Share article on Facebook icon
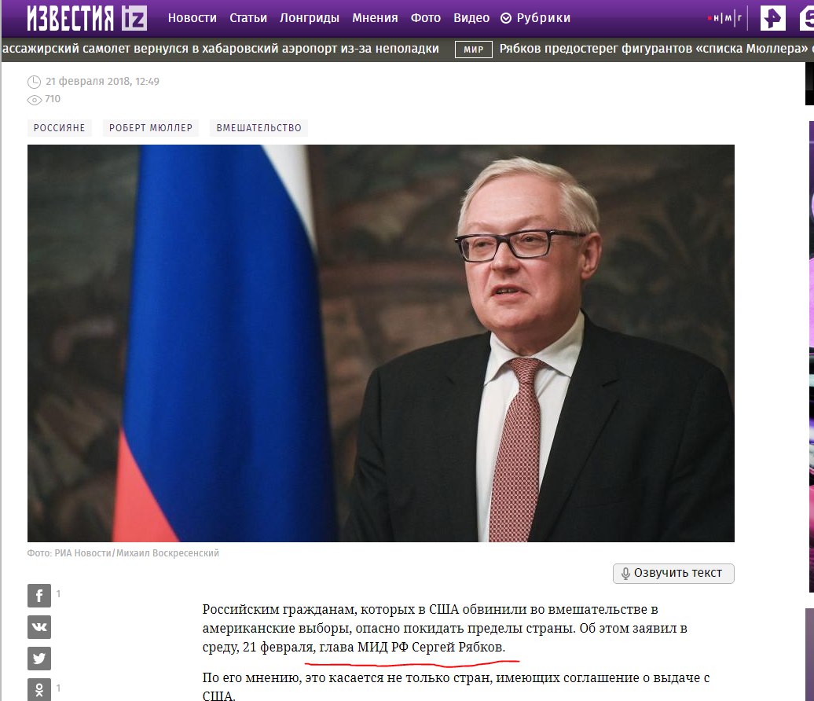 tap(39, 595)
